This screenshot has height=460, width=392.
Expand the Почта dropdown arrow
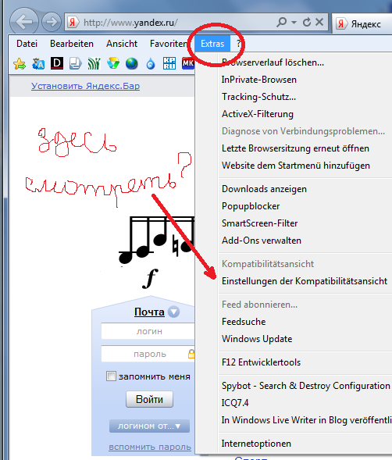coord(173,312)
